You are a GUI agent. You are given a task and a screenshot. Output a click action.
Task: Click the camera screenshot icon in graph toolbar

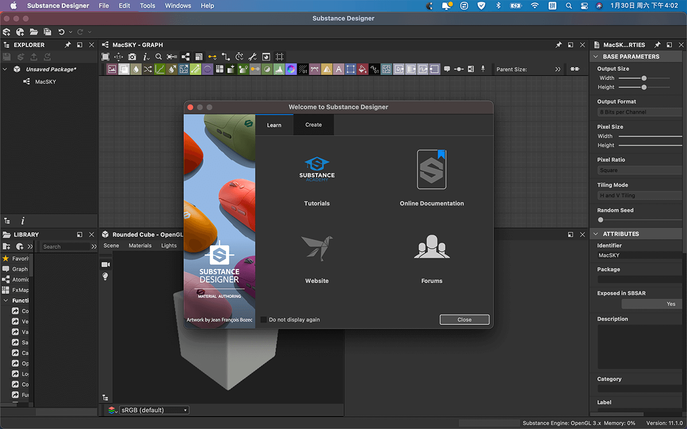132,57
